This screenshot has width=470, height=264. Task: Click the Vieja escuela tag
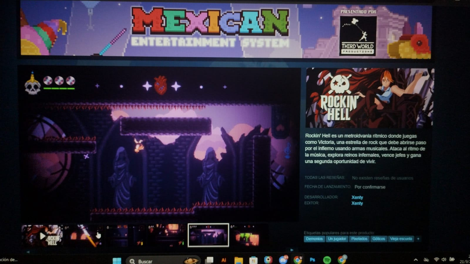(x=401, y=239)
